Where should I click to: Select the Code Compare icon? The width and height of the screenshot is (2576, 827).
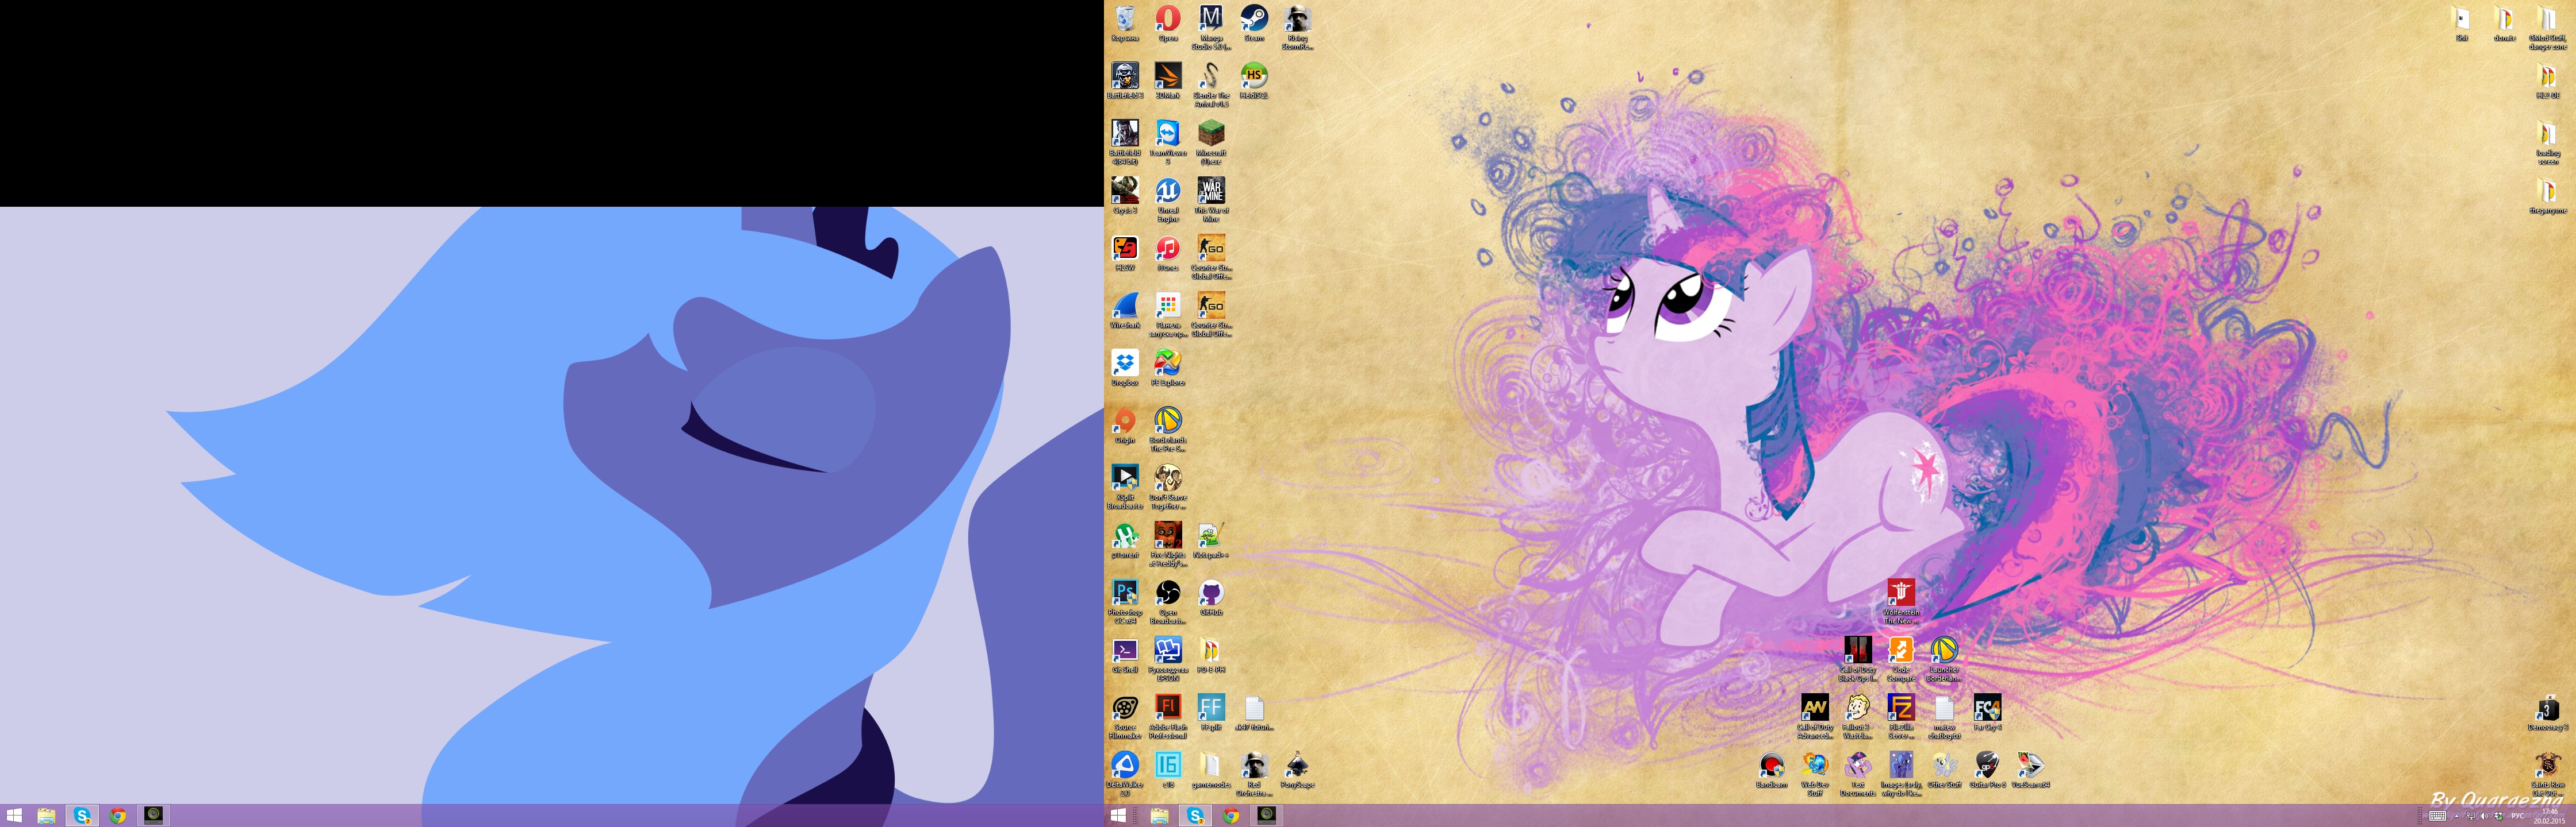1900,651
